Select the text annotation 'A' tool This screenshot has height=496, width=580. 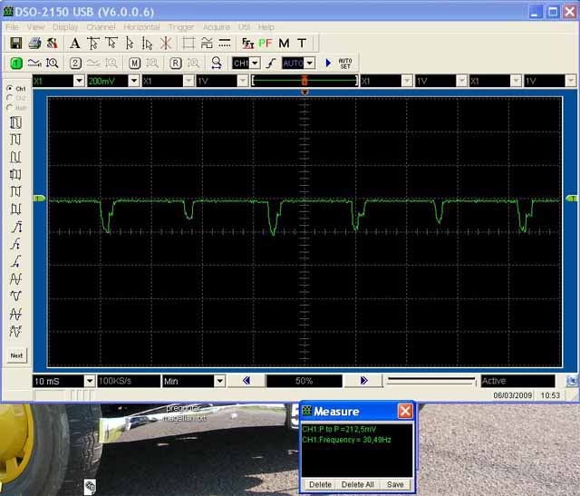click(74, 44)
